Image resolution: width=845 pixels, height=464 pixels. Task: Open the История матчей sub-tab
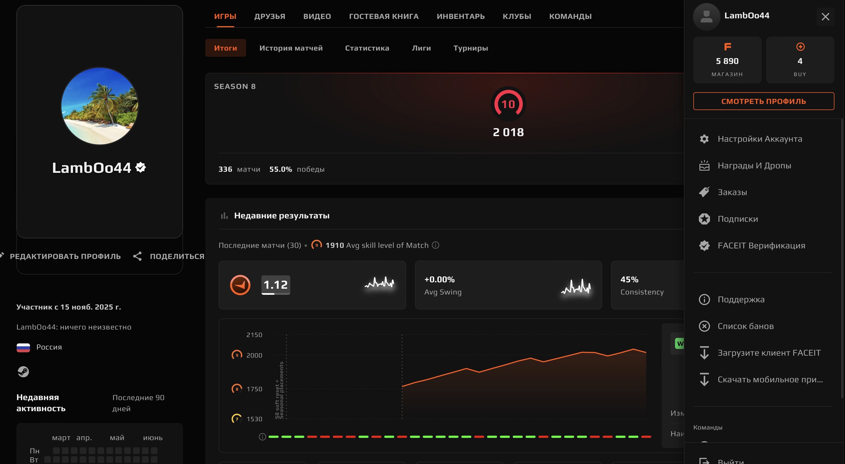[x=291, y=48]
